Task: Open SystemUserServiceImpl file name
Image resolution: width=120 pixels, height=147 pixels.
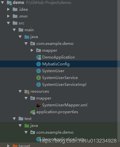Action: (x=64, y=85)
